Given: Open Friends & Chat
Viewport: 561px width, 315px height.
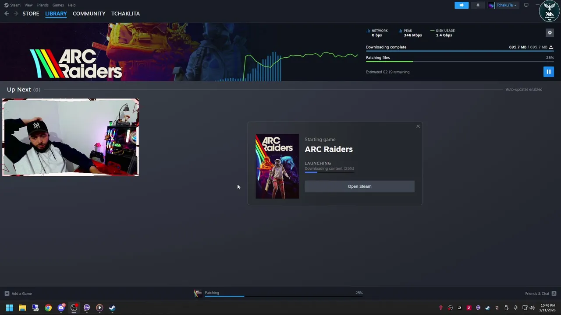Looking at the screenshot, I should click(x=537, y=294).
